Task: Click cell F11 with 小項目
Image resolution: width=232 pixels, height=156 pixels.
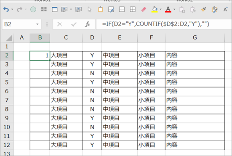Action: [x=151, y=136]
